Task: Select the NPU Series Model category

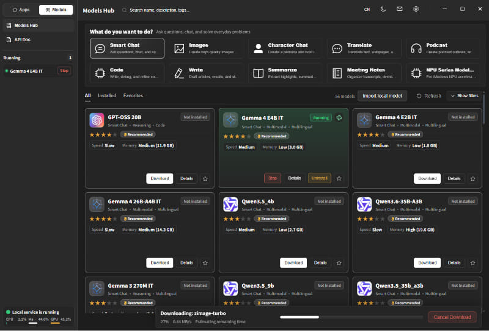Action: (444, 73)
